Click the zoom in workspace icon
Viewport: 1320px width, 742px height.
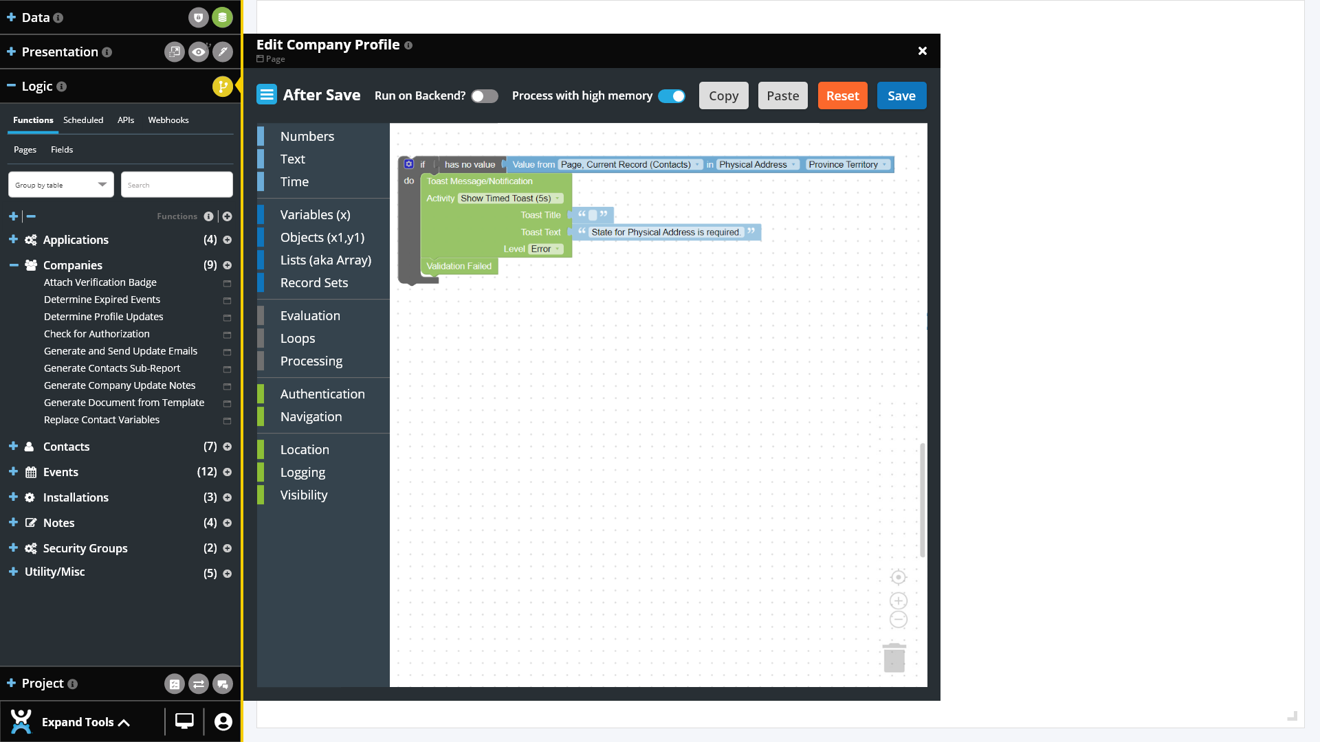point(898,600)
